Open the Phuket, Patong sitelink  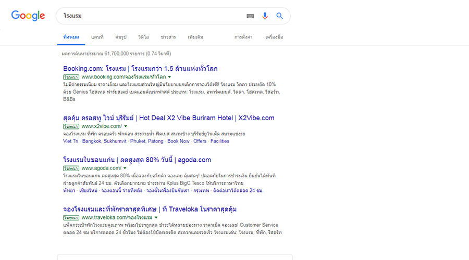pyautogui.click(x=147, y=141)
